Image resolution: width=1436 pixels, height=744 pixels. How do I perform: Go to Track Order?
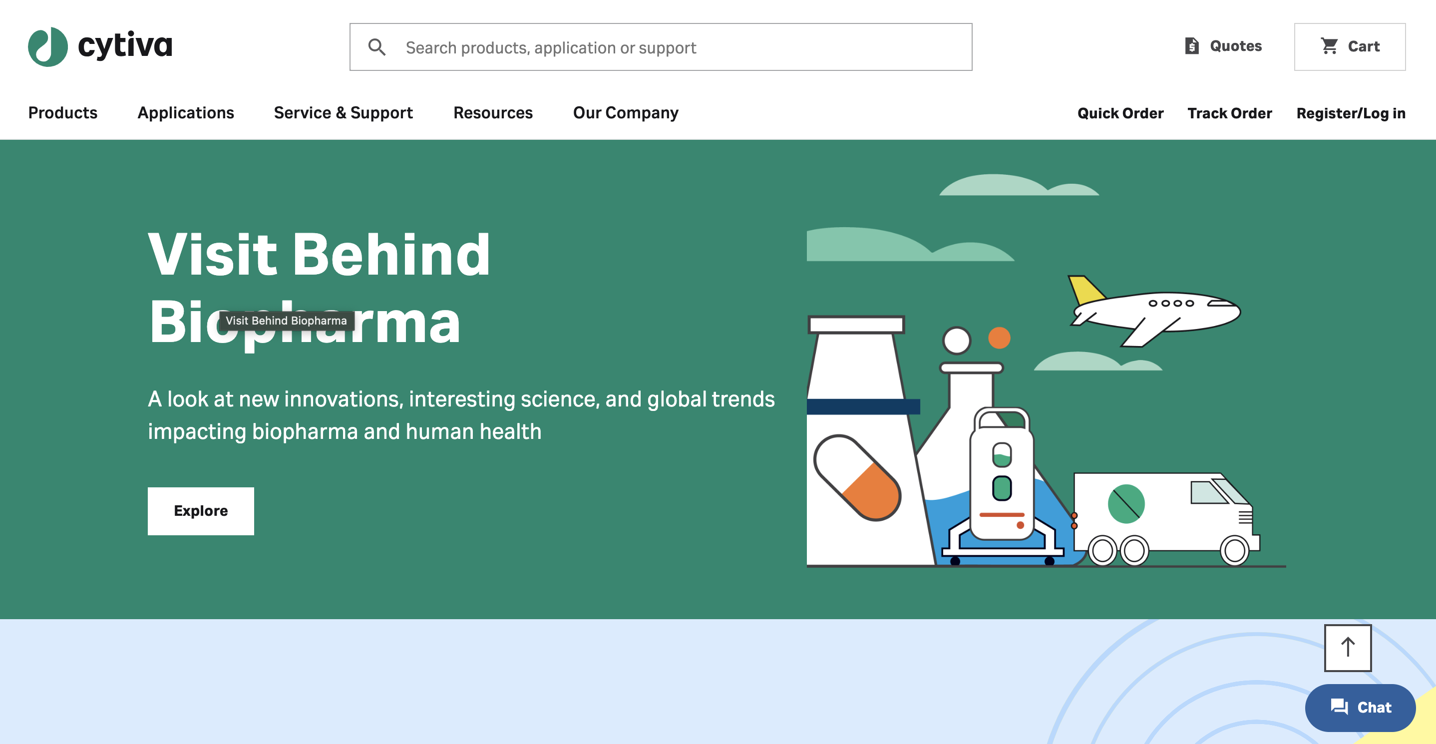(1230, 112)
